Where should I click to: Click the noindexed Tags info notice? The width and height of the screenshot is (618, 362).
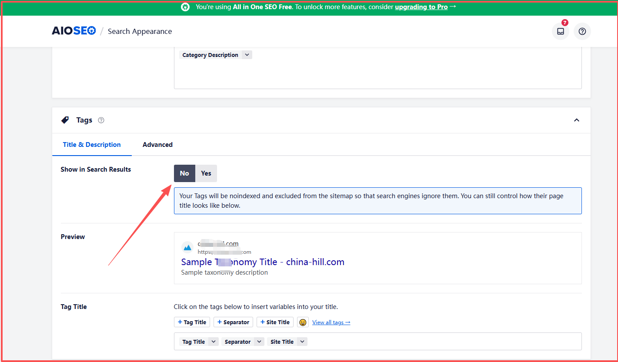click(x=377, y=201)
